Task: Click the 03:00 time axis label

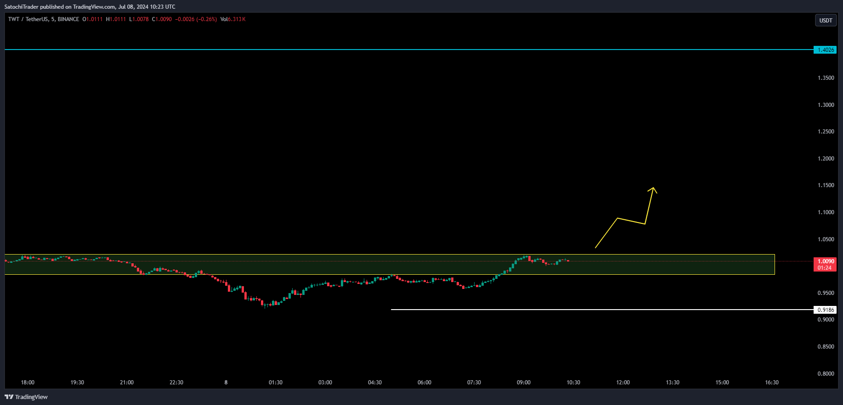Action: (x=325, y=383)
